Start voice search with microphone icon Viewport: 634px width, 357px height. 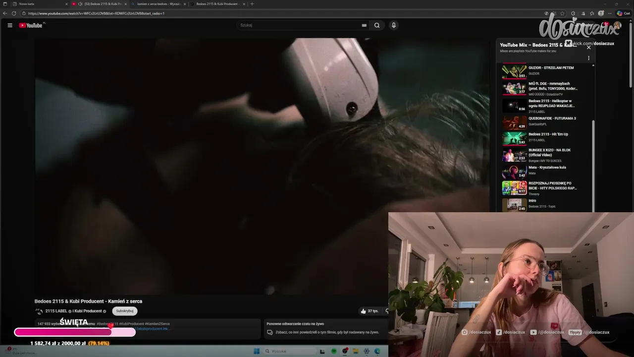pyautogui.click(x=394, y=25)
